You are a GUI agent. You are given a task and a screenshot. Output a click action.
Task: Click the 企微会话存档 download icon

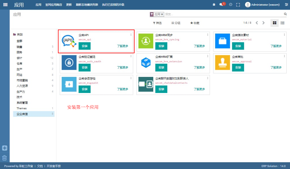69,84
